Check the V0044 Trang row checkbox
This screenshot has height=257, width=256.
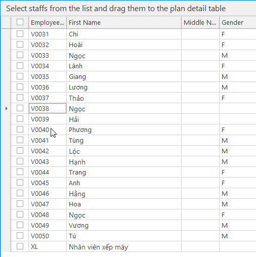click(20, 172)
